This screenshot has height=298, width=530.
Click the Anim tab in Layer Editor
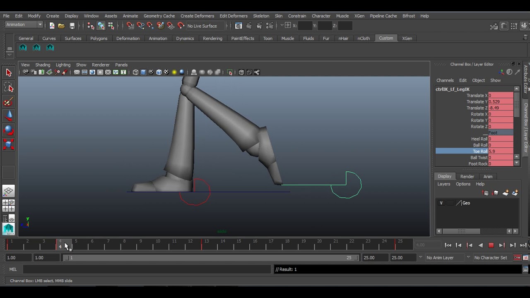click(488, 177)
